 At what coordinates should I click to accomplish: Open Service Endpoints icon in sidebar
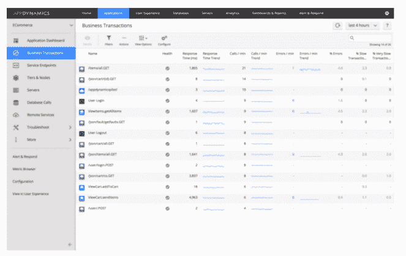click(16, 66)
